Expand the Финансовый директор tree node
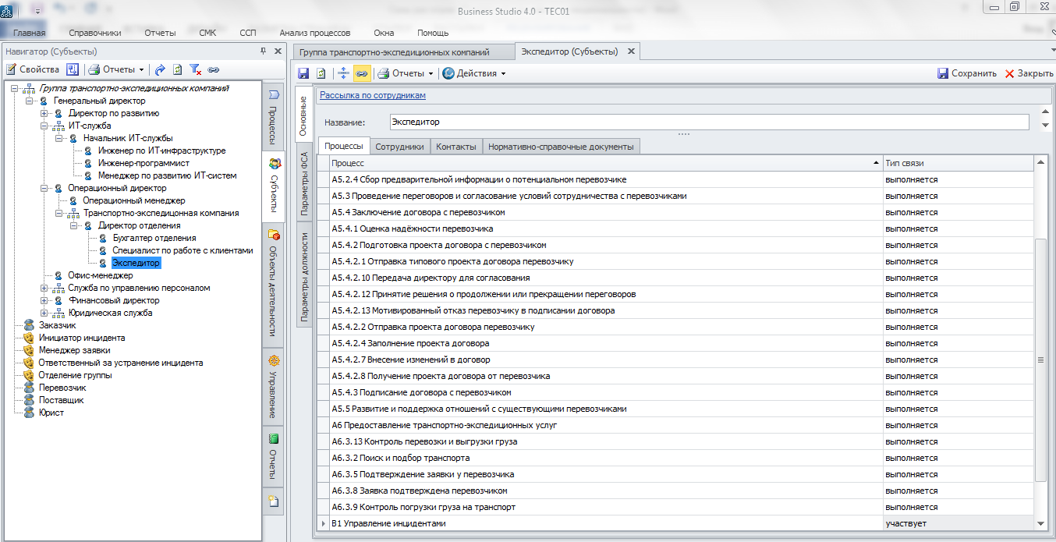 click(x=45, y=300)
